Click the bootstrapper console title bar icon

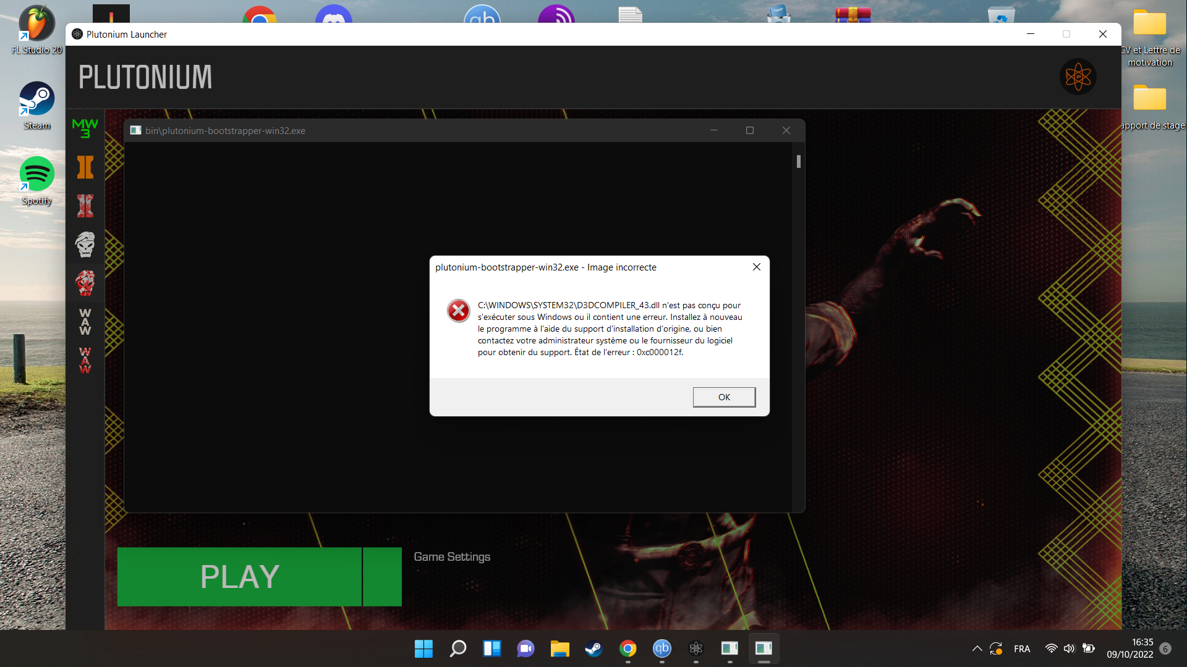(135, 130)
